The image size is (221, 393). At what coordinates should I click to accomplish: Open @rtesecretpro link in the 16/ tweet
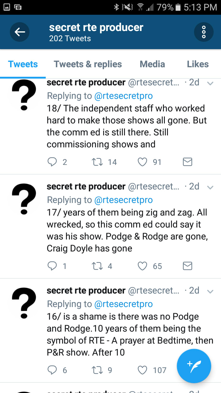pyautogui.click(x=123, y=304)
